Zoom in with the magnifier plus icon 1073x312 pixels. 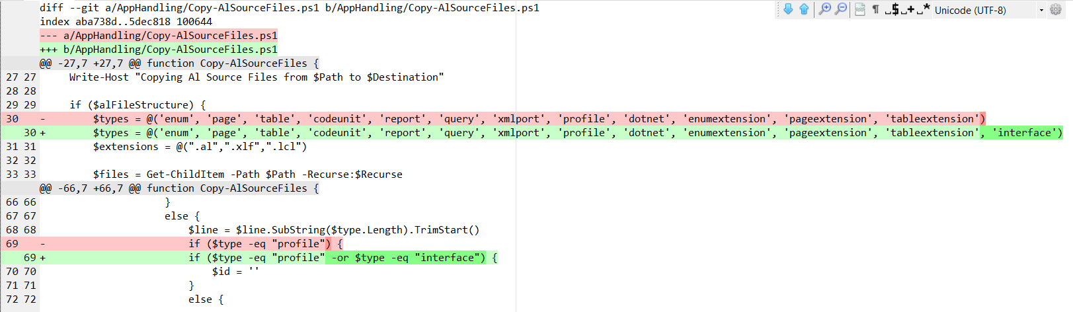[824, 9]
